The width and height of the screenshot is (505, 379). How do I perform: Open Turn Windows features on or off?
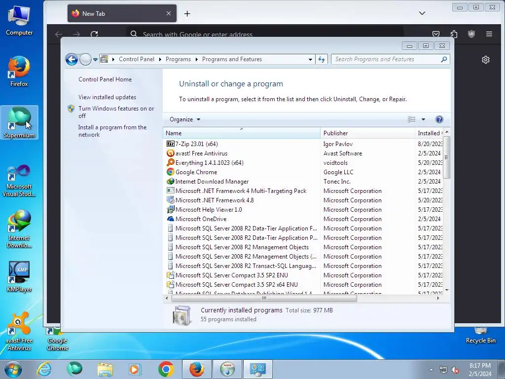[116, 112]
